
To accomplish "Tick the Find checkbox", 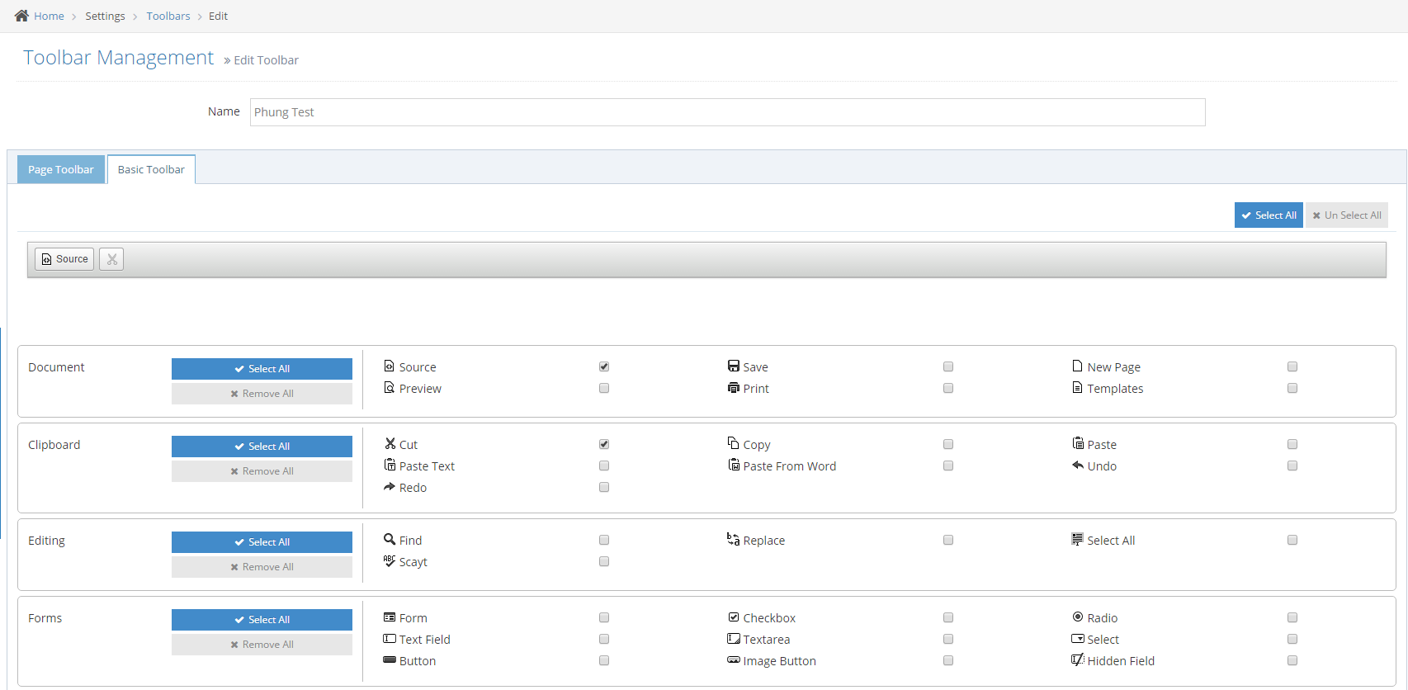I will pos(604,540).
